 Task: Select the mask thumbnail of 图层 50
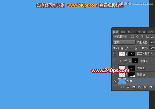point(132,75)
